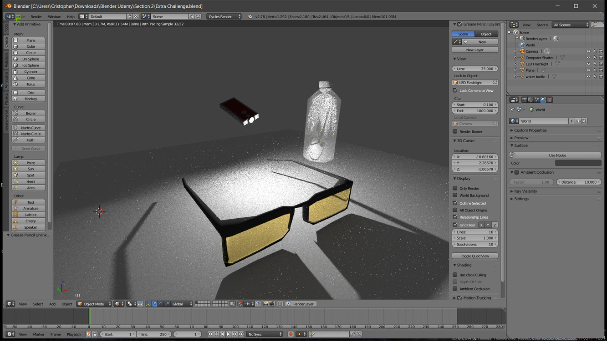Click the Toggle Quad View button

[x=474, y=256]
